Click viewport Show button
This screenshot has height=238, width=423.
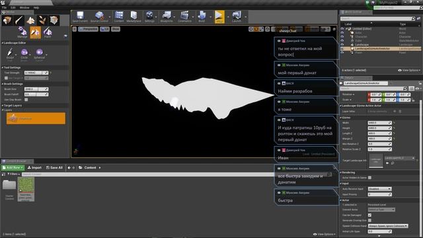(x=116, y=29)
